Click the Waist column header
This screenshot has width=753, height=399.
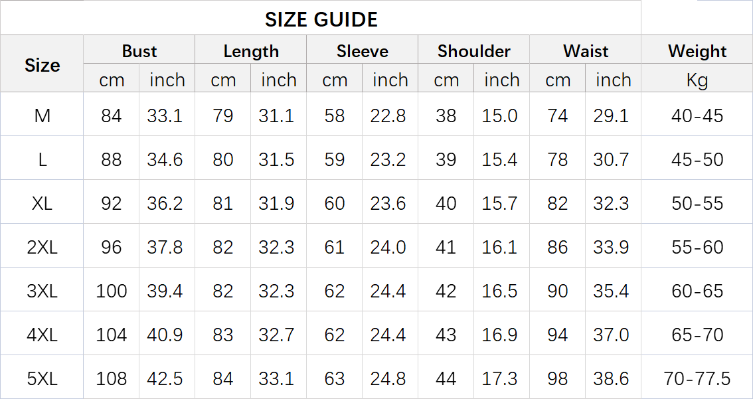point(586,51)
